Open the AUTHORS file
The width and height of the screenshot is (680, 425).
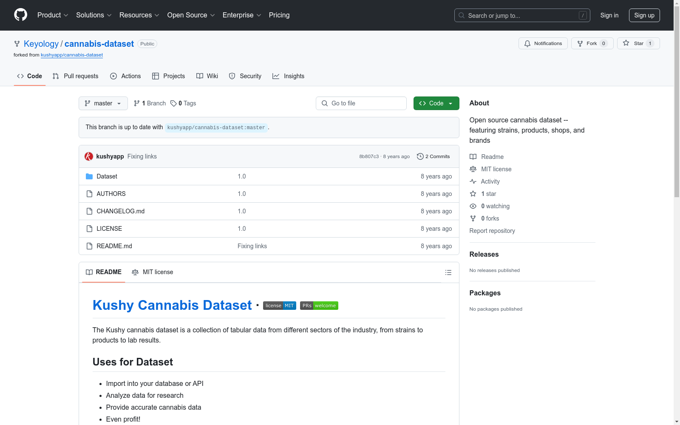(x=111, y=194)
